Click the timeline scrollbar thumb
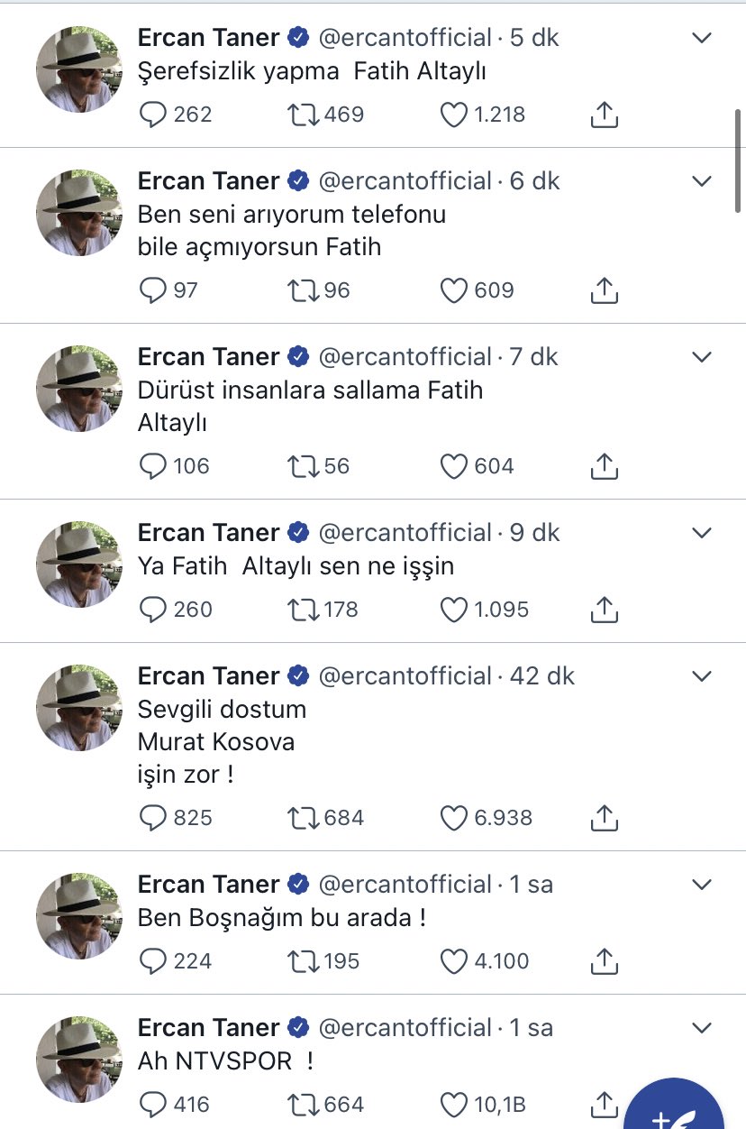746x1129 pixels. (x=739, y=162)
